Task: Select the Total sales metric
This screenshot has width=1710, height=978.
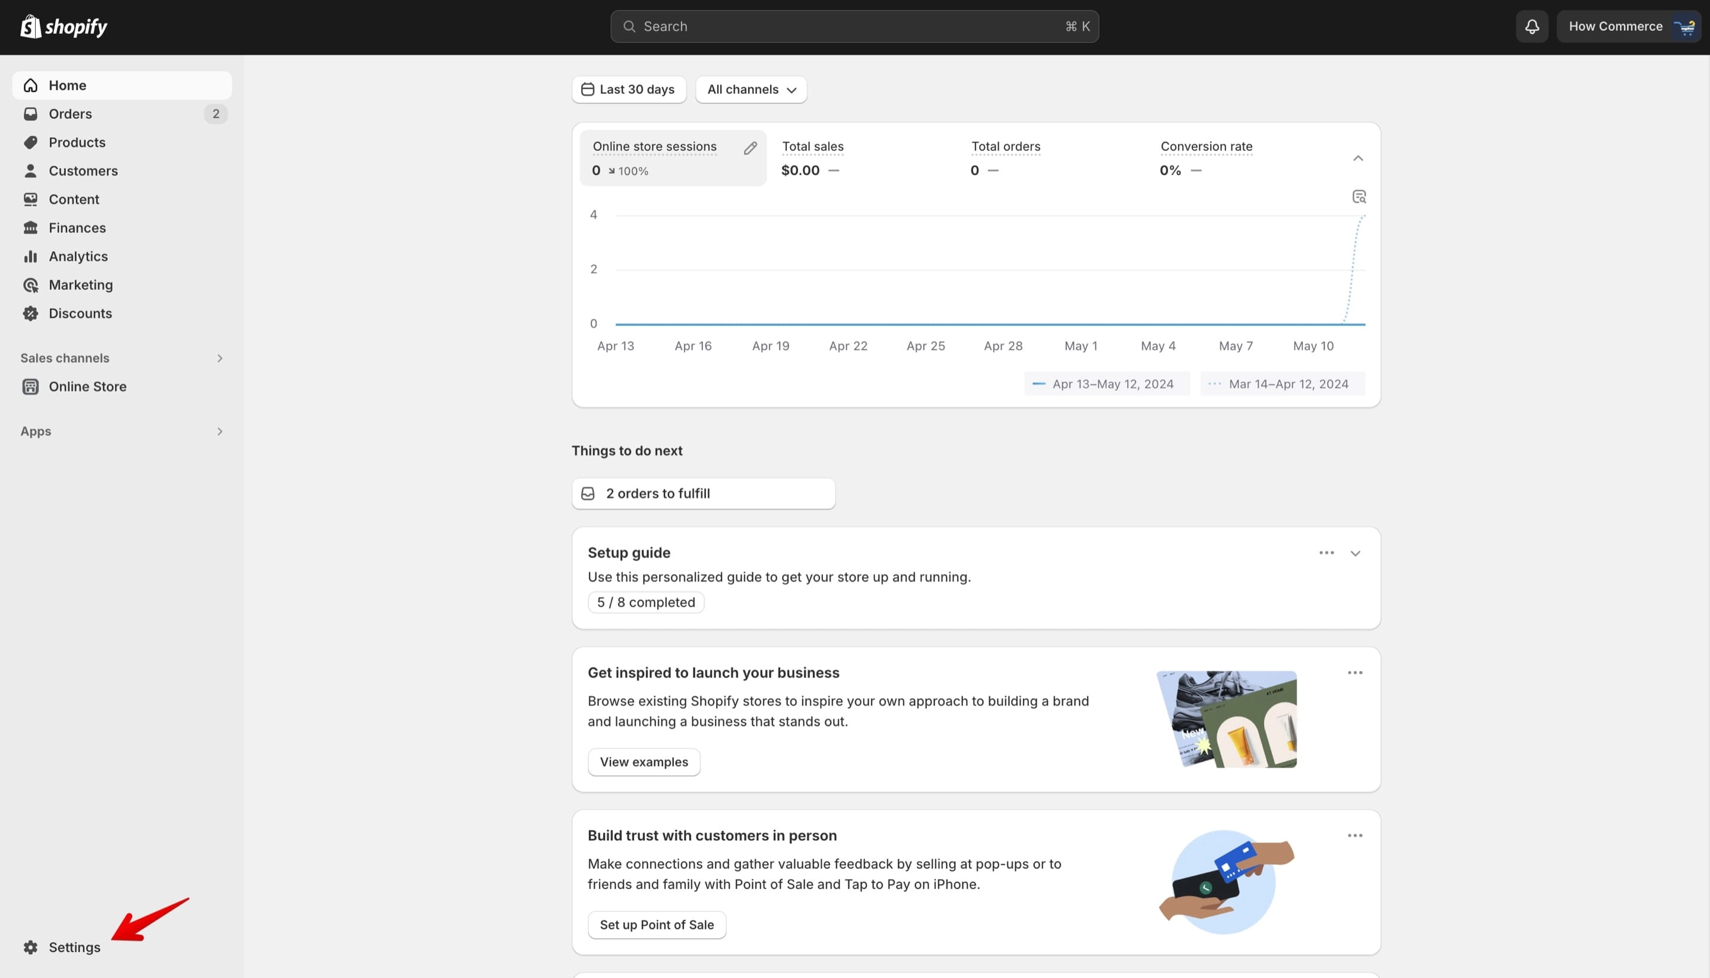Action: pos(861,158)
